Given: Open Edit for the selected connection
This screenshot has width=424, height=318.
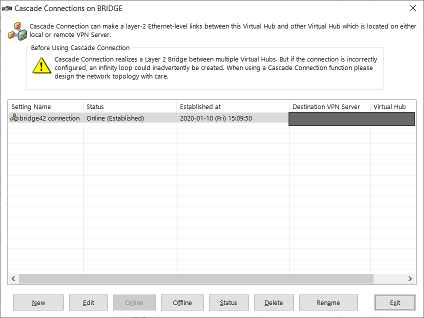Looking at the screenshot, I should pyautogui.click(x=88, y=302).
